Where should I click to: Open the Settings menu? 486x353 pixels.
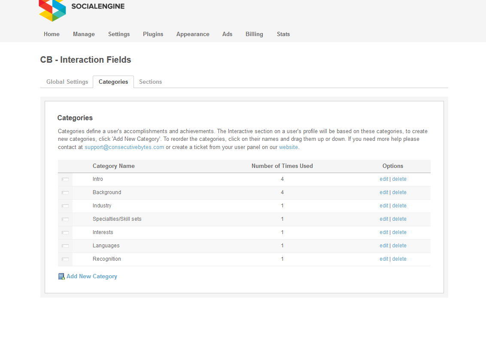point(119,34)
